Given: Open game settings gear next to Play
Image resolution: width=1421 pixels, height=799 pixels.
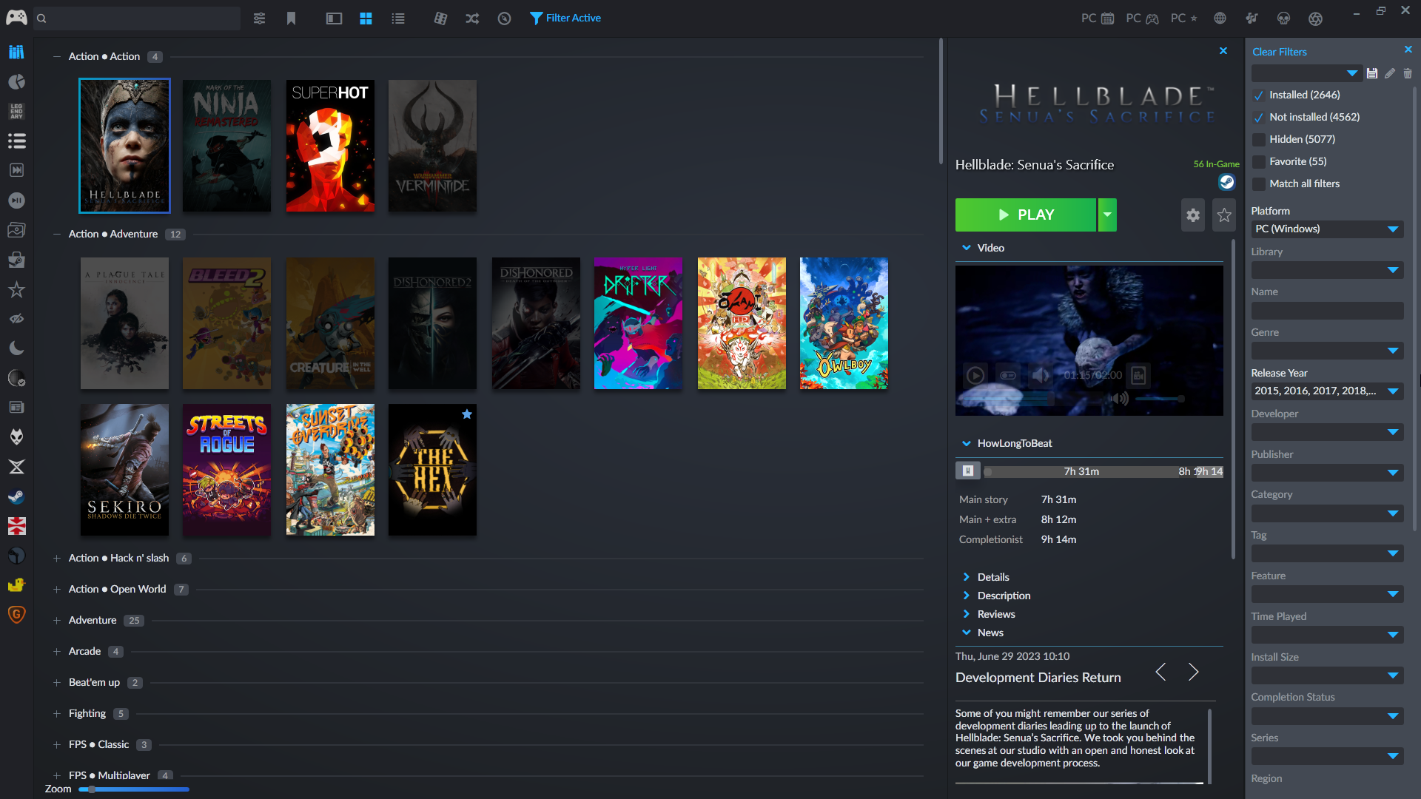Looking at the screenshot, I should tap(1192, 215).
